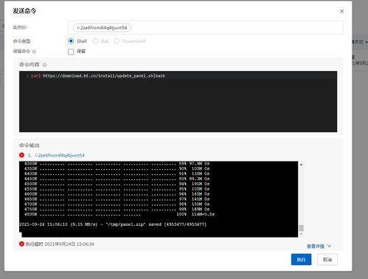Click the curl command line text
Viewport: 368px width, 279px height.
tap(98, 76)
